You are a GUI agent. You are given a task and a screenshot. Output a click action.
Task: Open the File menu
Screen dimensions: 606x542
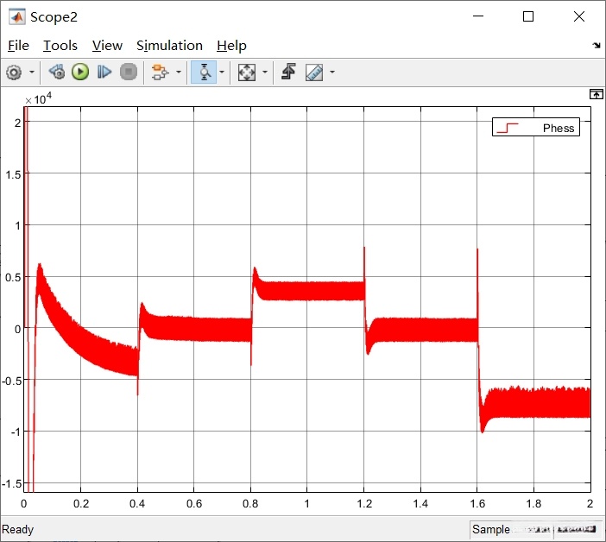[x=18, y=46]
